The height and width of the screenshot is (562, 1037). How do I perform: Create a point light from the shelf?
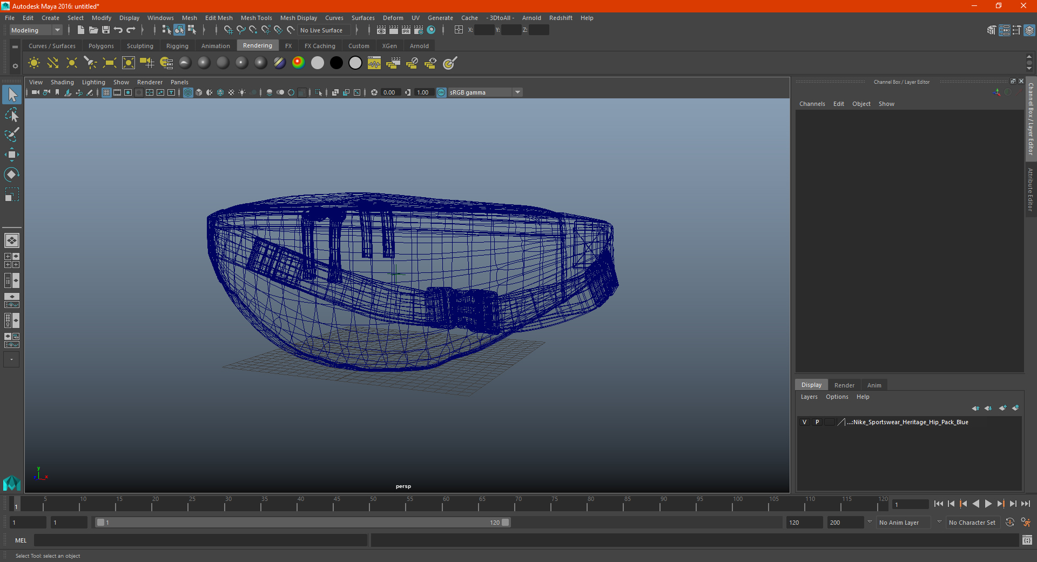[72, 63]
